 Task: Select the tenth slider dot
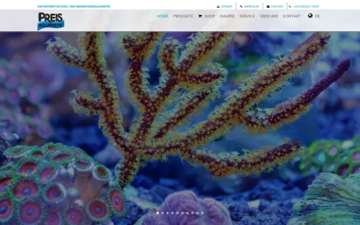203,213
